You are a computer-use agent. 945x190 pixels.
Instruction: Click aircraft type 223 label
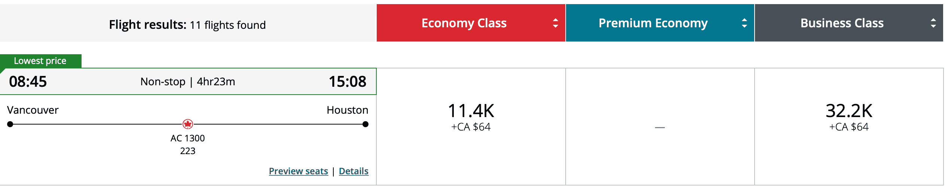[x=187, y=151]
